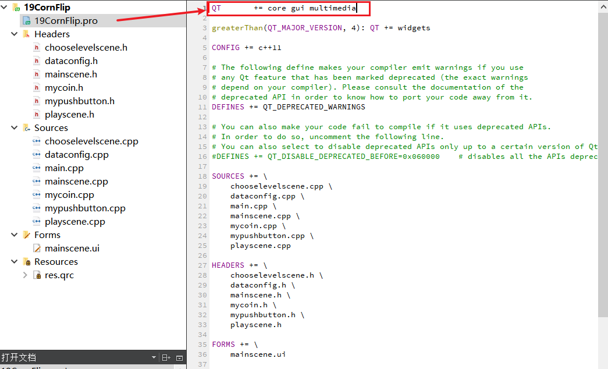
Task: Collapse the Resources folder
Action: point(15,261)
